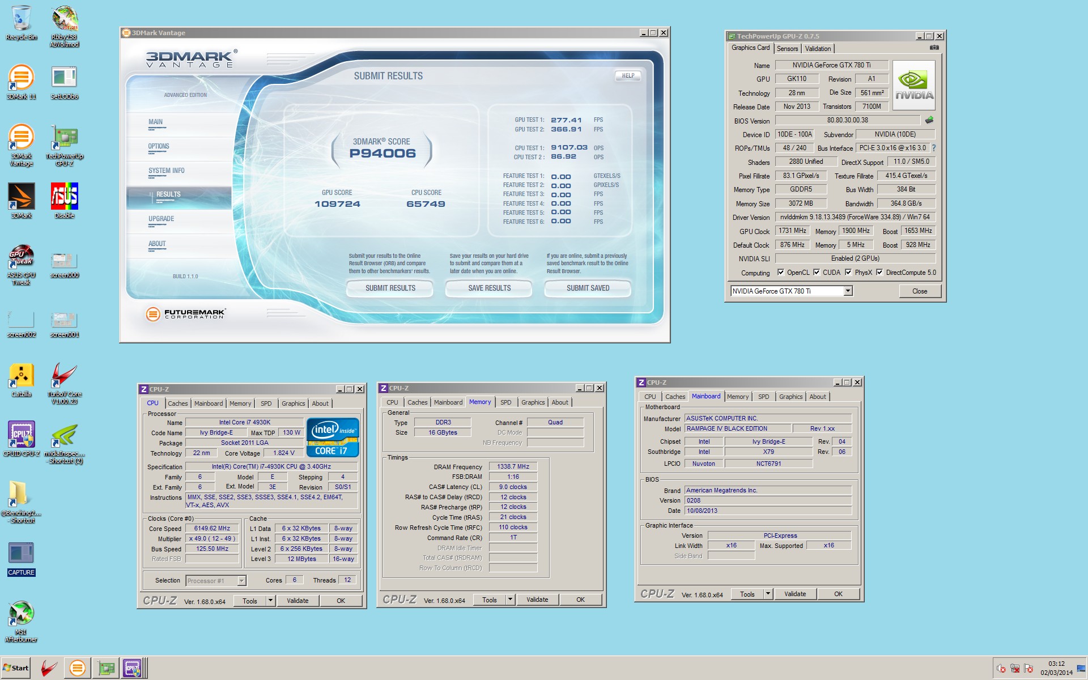
Task: Launch Catzilla desktop shortcut
Action: point(22,380)
